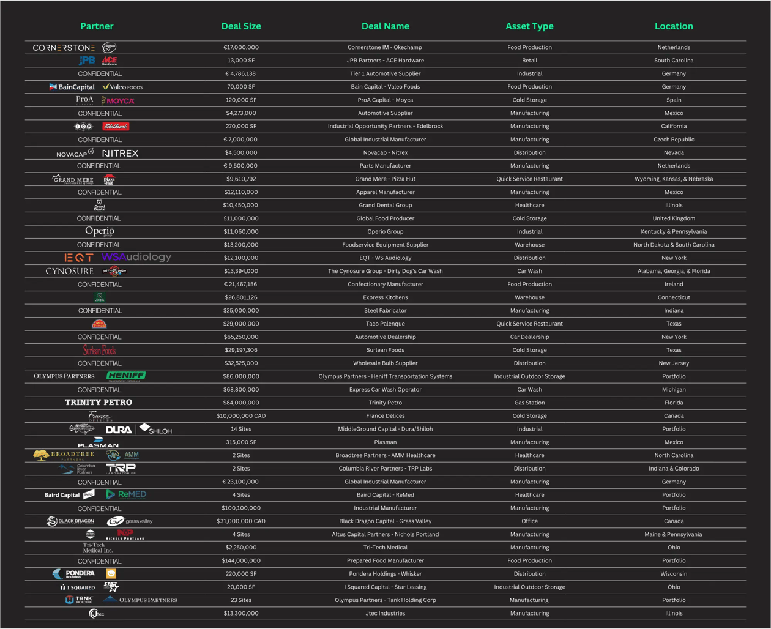Image resolution: width=771 pixels, height=629 pixels.
Task: Click 'MiddleGround Capital - Dura/Shiloh' deal name
Action: 385,429
